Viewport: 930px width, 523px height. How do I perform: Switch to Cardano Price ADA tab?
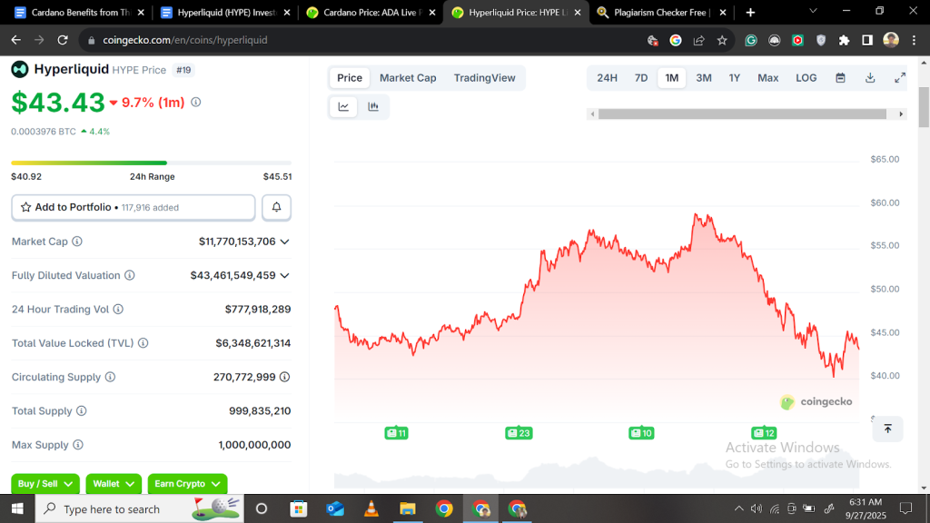pyautogui.click(x=371, y=13)
